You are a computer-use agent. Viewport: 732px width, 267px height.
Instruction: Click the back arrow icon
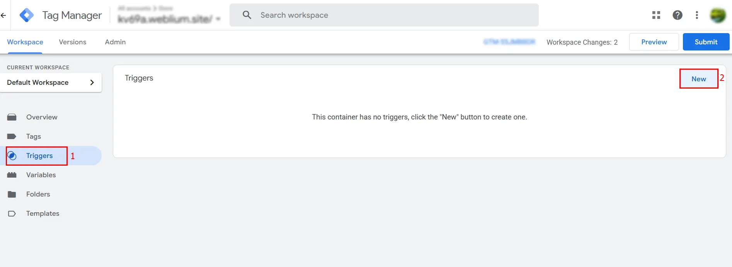click(3, 15)
